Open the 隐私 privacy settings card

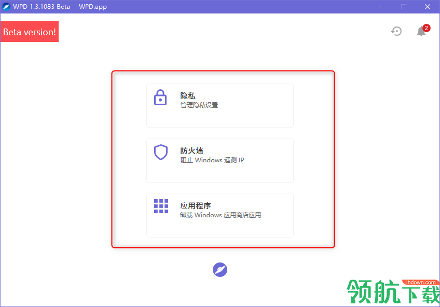tap(220, 105)
